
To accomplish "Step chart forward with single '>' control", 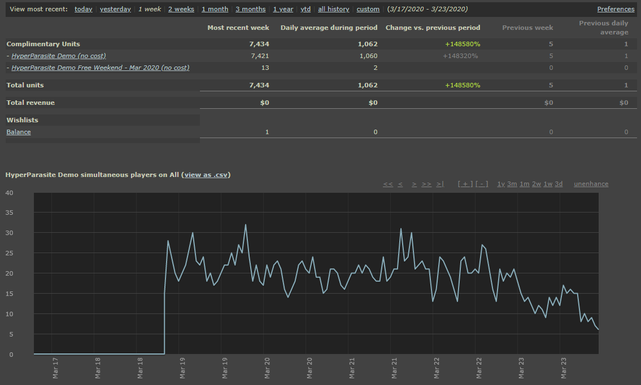I will [414, 184].
